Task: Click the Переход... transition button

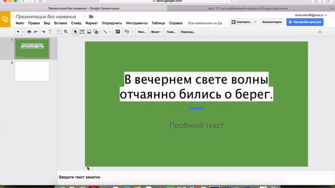Action: [x=188, y=32]
